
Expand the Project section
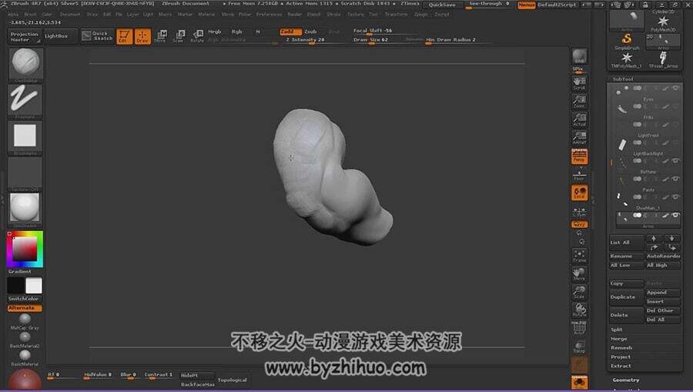coord(621,357)
